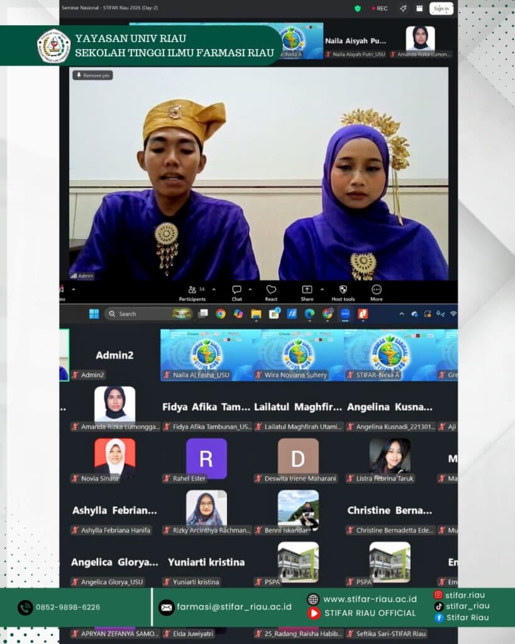Image resolution: width=515 pixels, height=644 pixels.
Task: Select Benni Iskandar profile photo
Action: [298, 509]
